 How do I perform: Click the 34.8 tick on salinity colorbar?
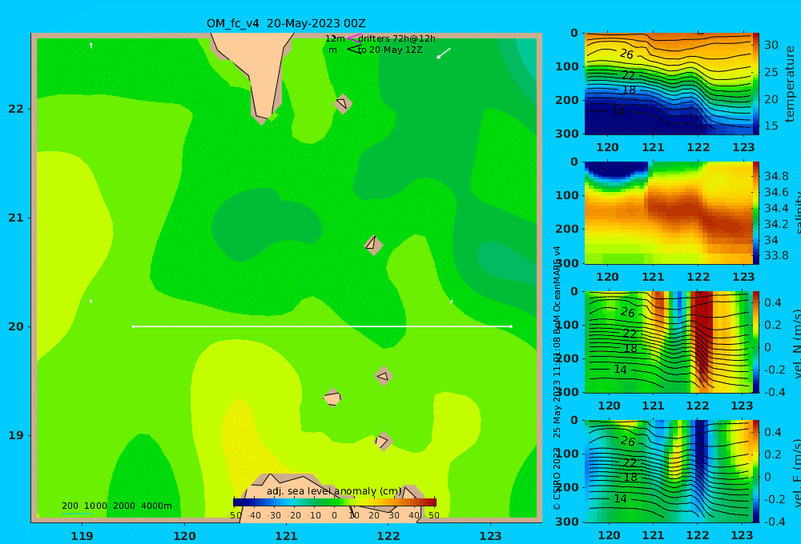[x=776, y=177]
